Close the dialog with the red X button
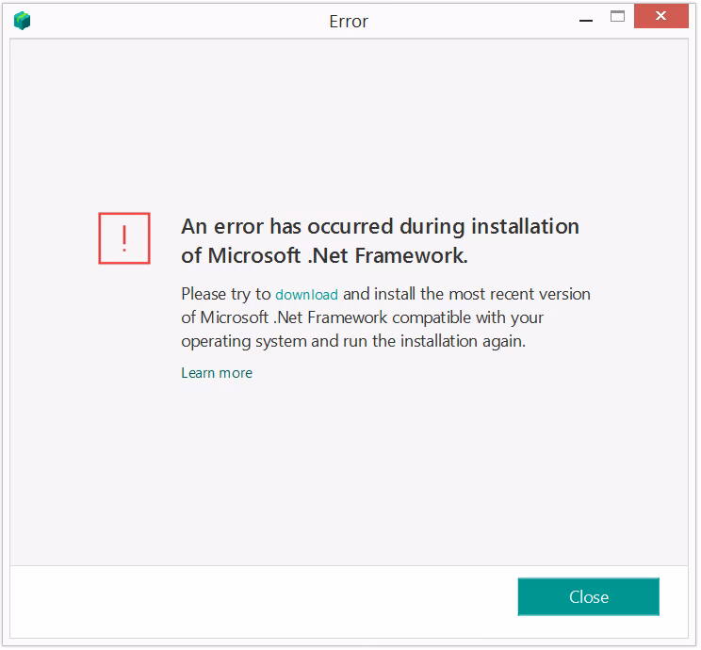Screen dimensions: 701x650 point(661,16)
